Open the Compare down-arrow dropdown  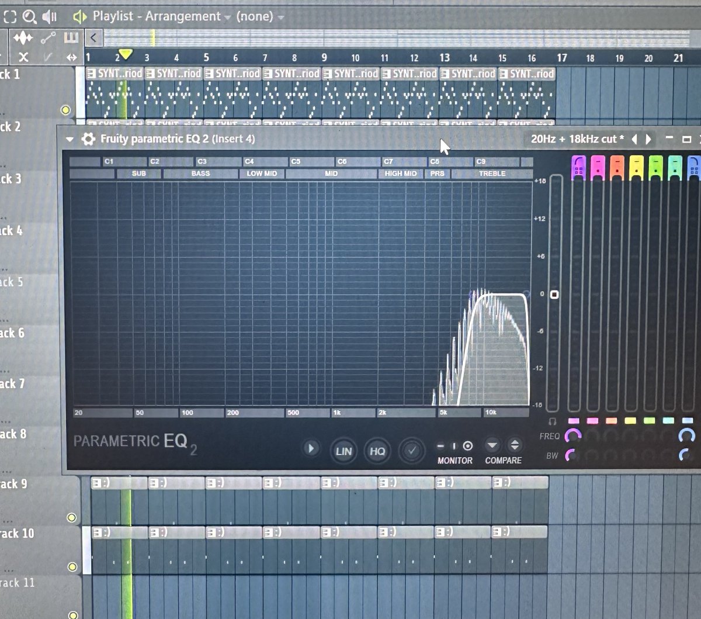(492, 445)
